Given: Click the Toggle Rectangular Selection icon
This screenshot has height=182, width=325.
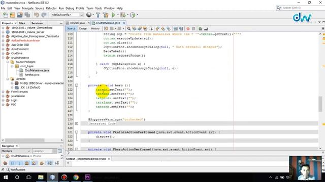Looking at the screenshot, I should (151, 29).
